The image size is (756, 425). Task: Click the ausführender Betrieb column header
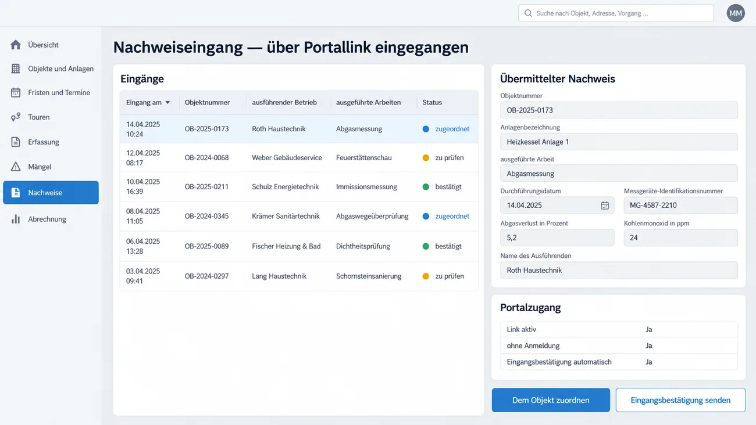(284, 102)
